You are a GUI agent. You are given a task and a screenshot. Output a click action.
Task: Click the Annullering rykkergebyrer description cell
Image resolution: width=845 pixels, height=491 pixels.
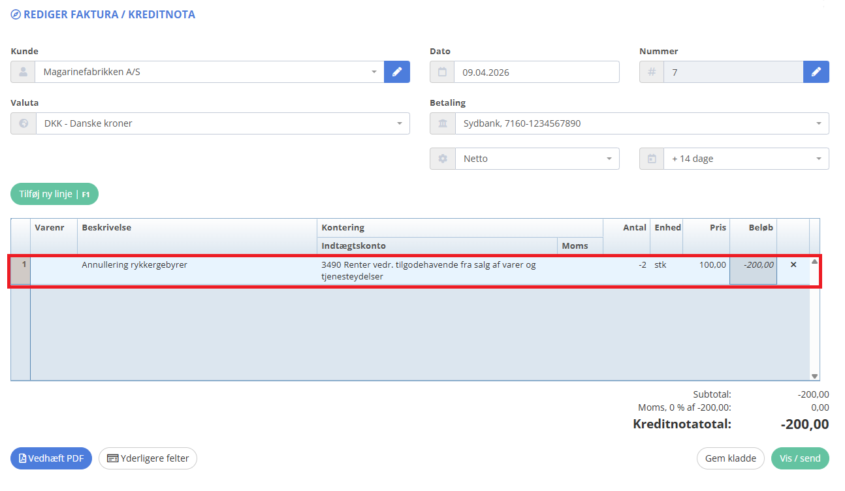click(196, 265)
